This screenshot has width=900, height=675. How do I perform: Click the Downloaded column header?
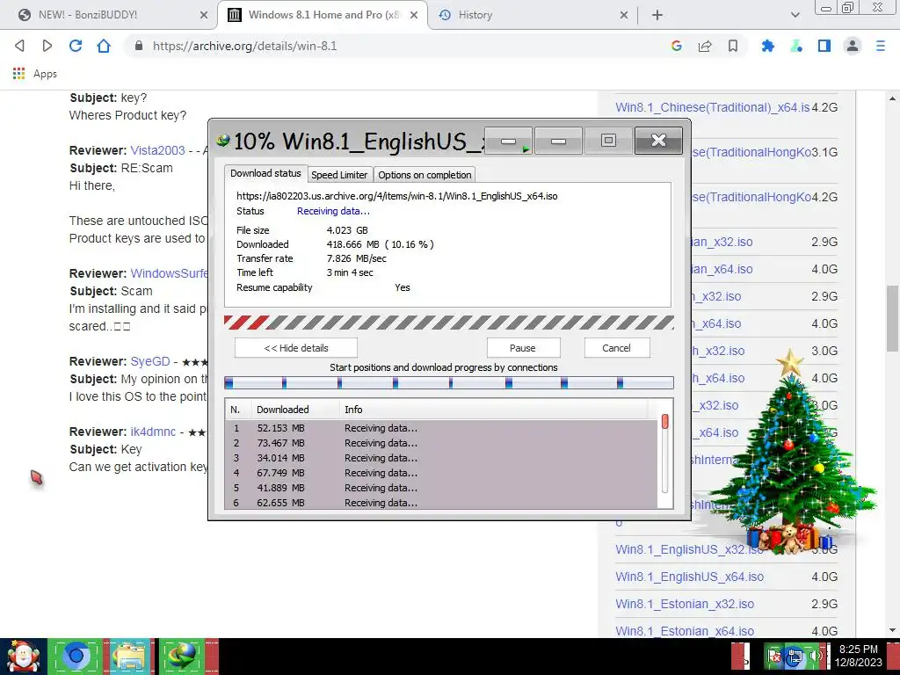click(x=295, y=410)
